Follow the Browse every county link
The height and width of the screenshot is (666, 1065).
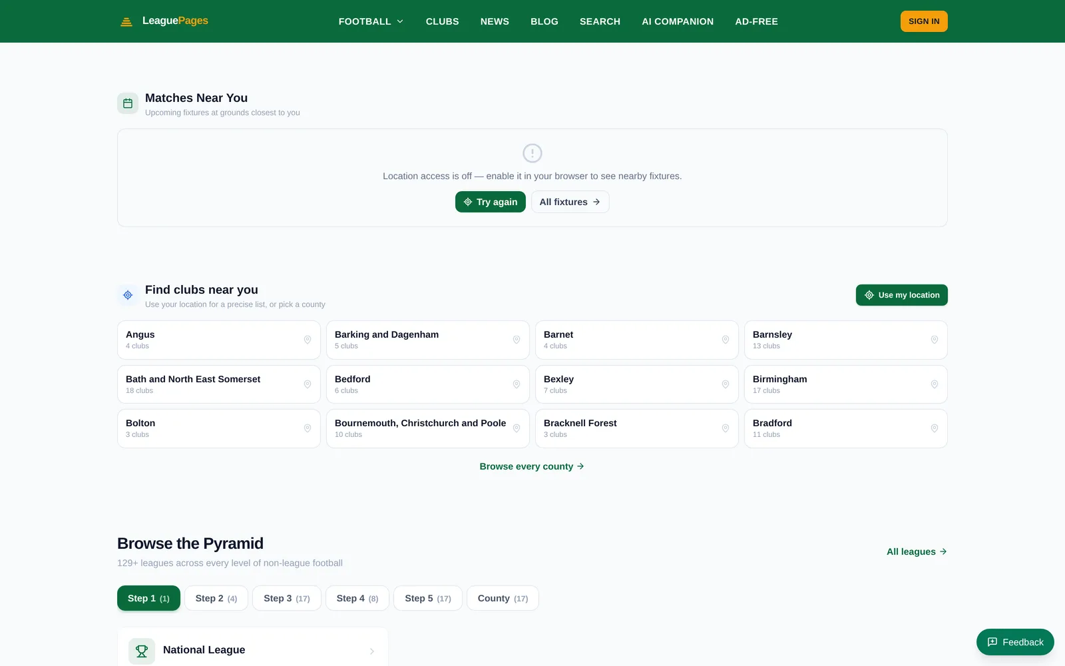coord(532,466)
